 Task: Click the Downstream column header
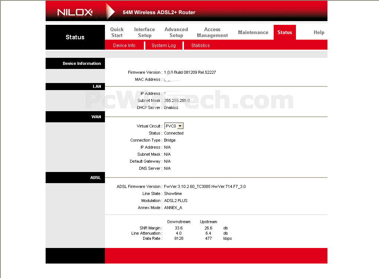179,222
